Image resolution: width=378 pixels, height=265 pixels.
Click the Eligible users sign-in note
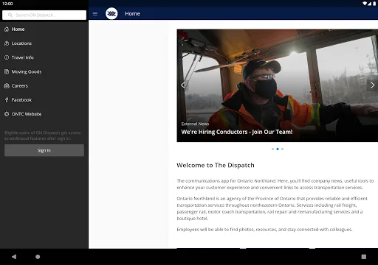point(43,135)
